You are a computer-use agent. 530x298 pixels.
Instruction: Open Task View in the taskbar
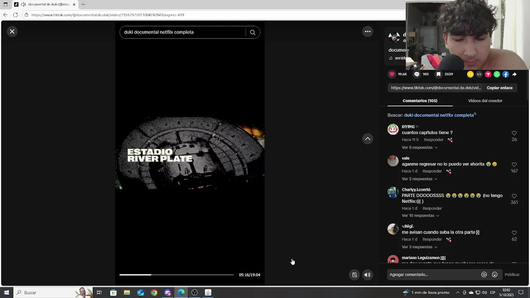tap(99, 293)
